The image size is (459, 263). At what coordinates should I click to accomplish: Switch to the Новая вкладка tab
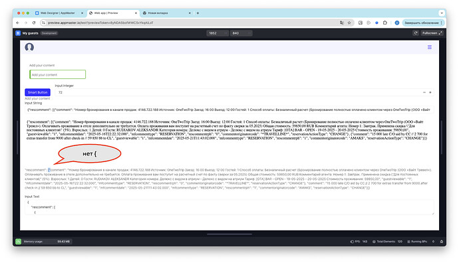(167, 13)
